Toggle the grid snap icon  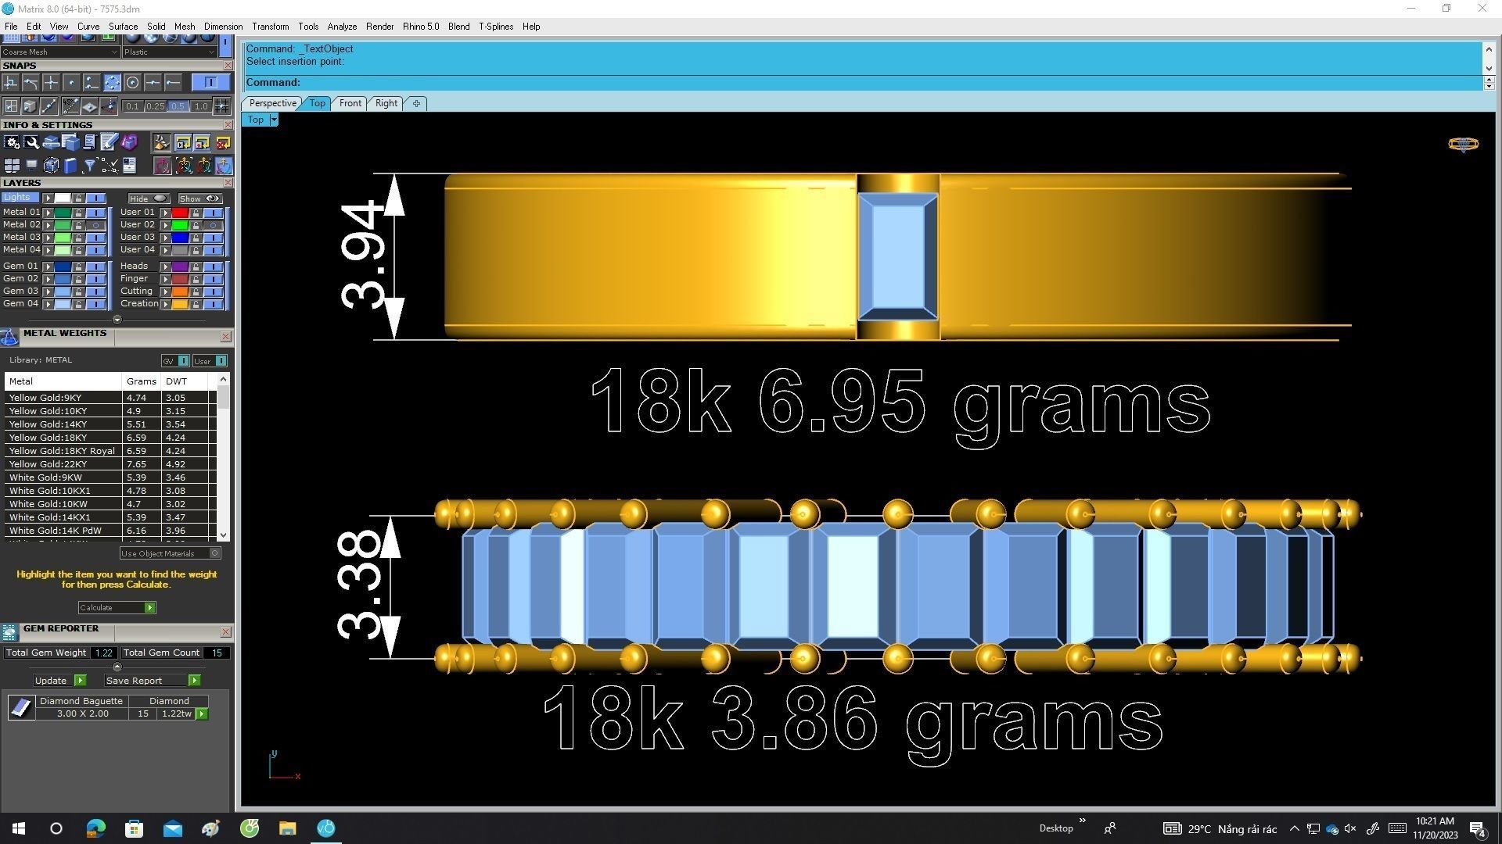[x=221, y=106]
